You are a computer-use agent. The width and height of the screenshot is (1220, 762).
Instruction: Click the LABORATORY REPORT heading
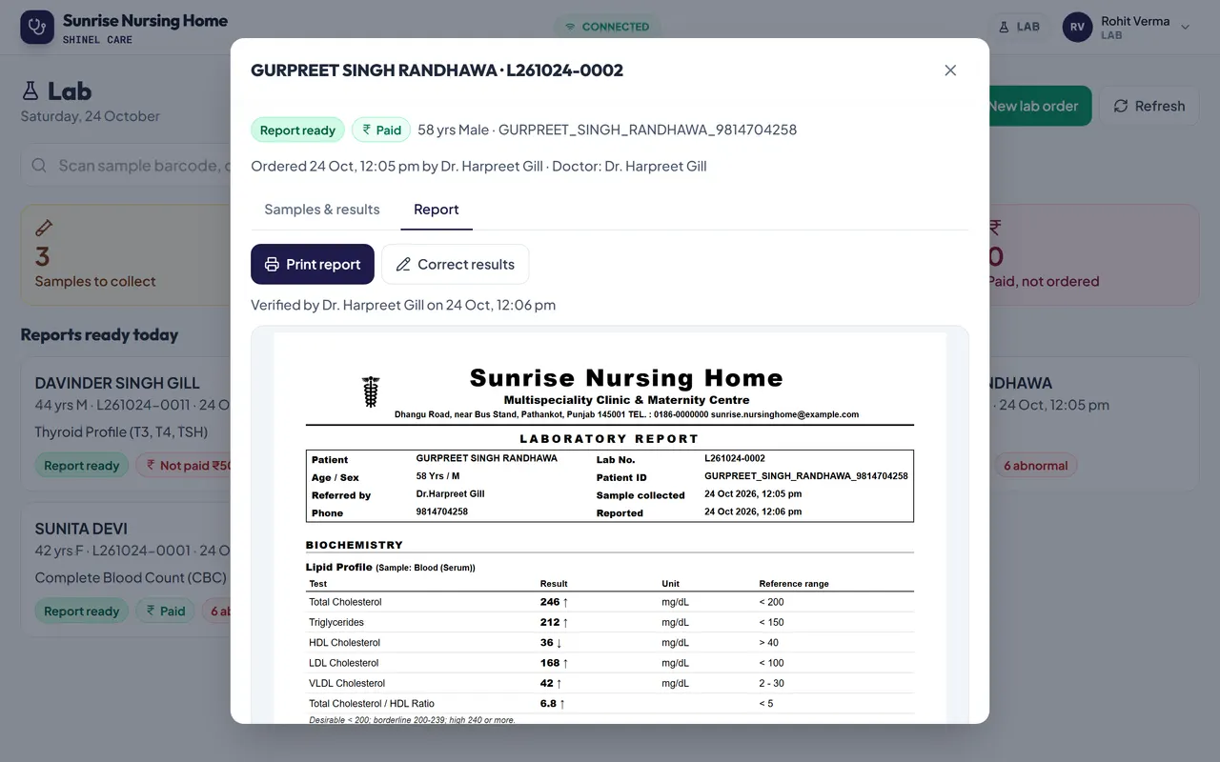click(x=609, y=439)
